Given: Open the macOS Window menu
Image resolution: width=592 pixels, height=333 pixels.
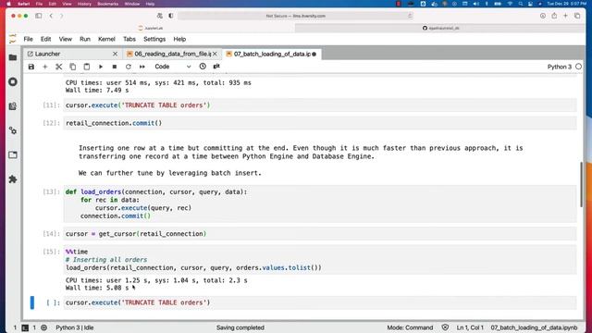Looking at the screenshot, I should [x=131, y=4].
